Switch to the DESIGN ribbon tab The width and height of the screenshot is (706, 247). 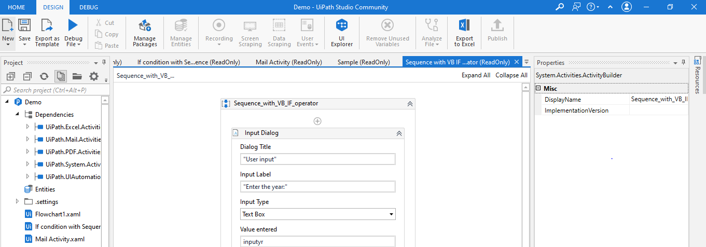[53, 7]
